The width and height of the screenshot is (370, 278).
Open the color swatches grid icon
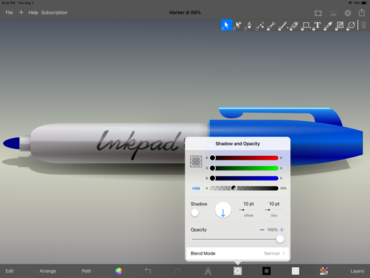pyautogui.click(x=324, y=271)
